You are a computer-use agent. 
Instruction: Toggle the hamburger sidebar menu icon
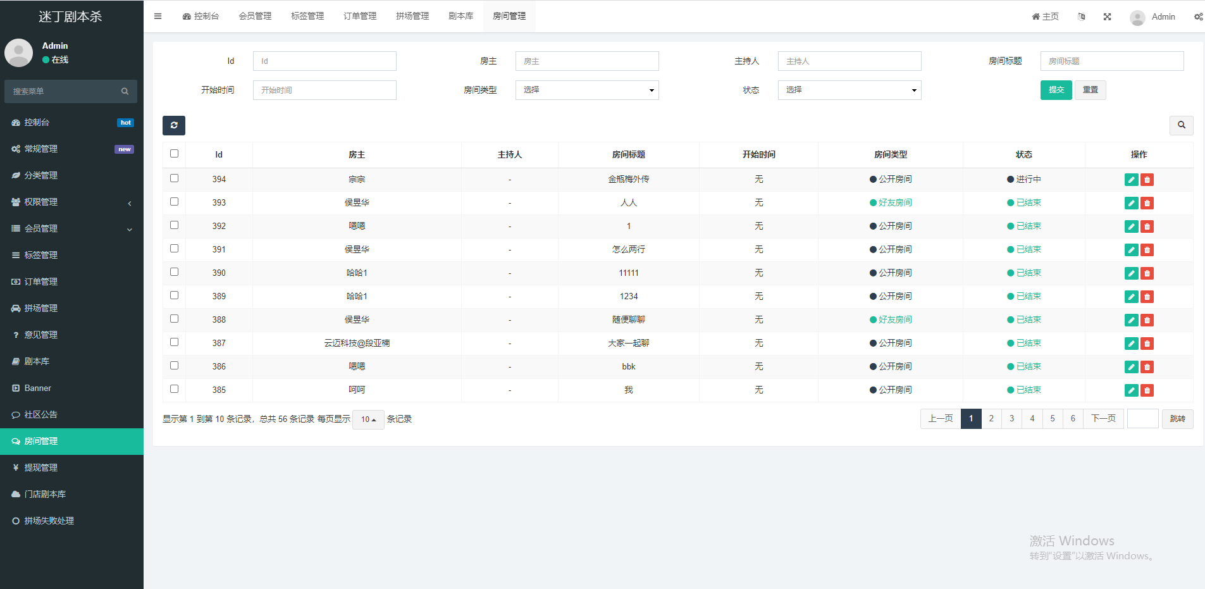click(158, 16)
